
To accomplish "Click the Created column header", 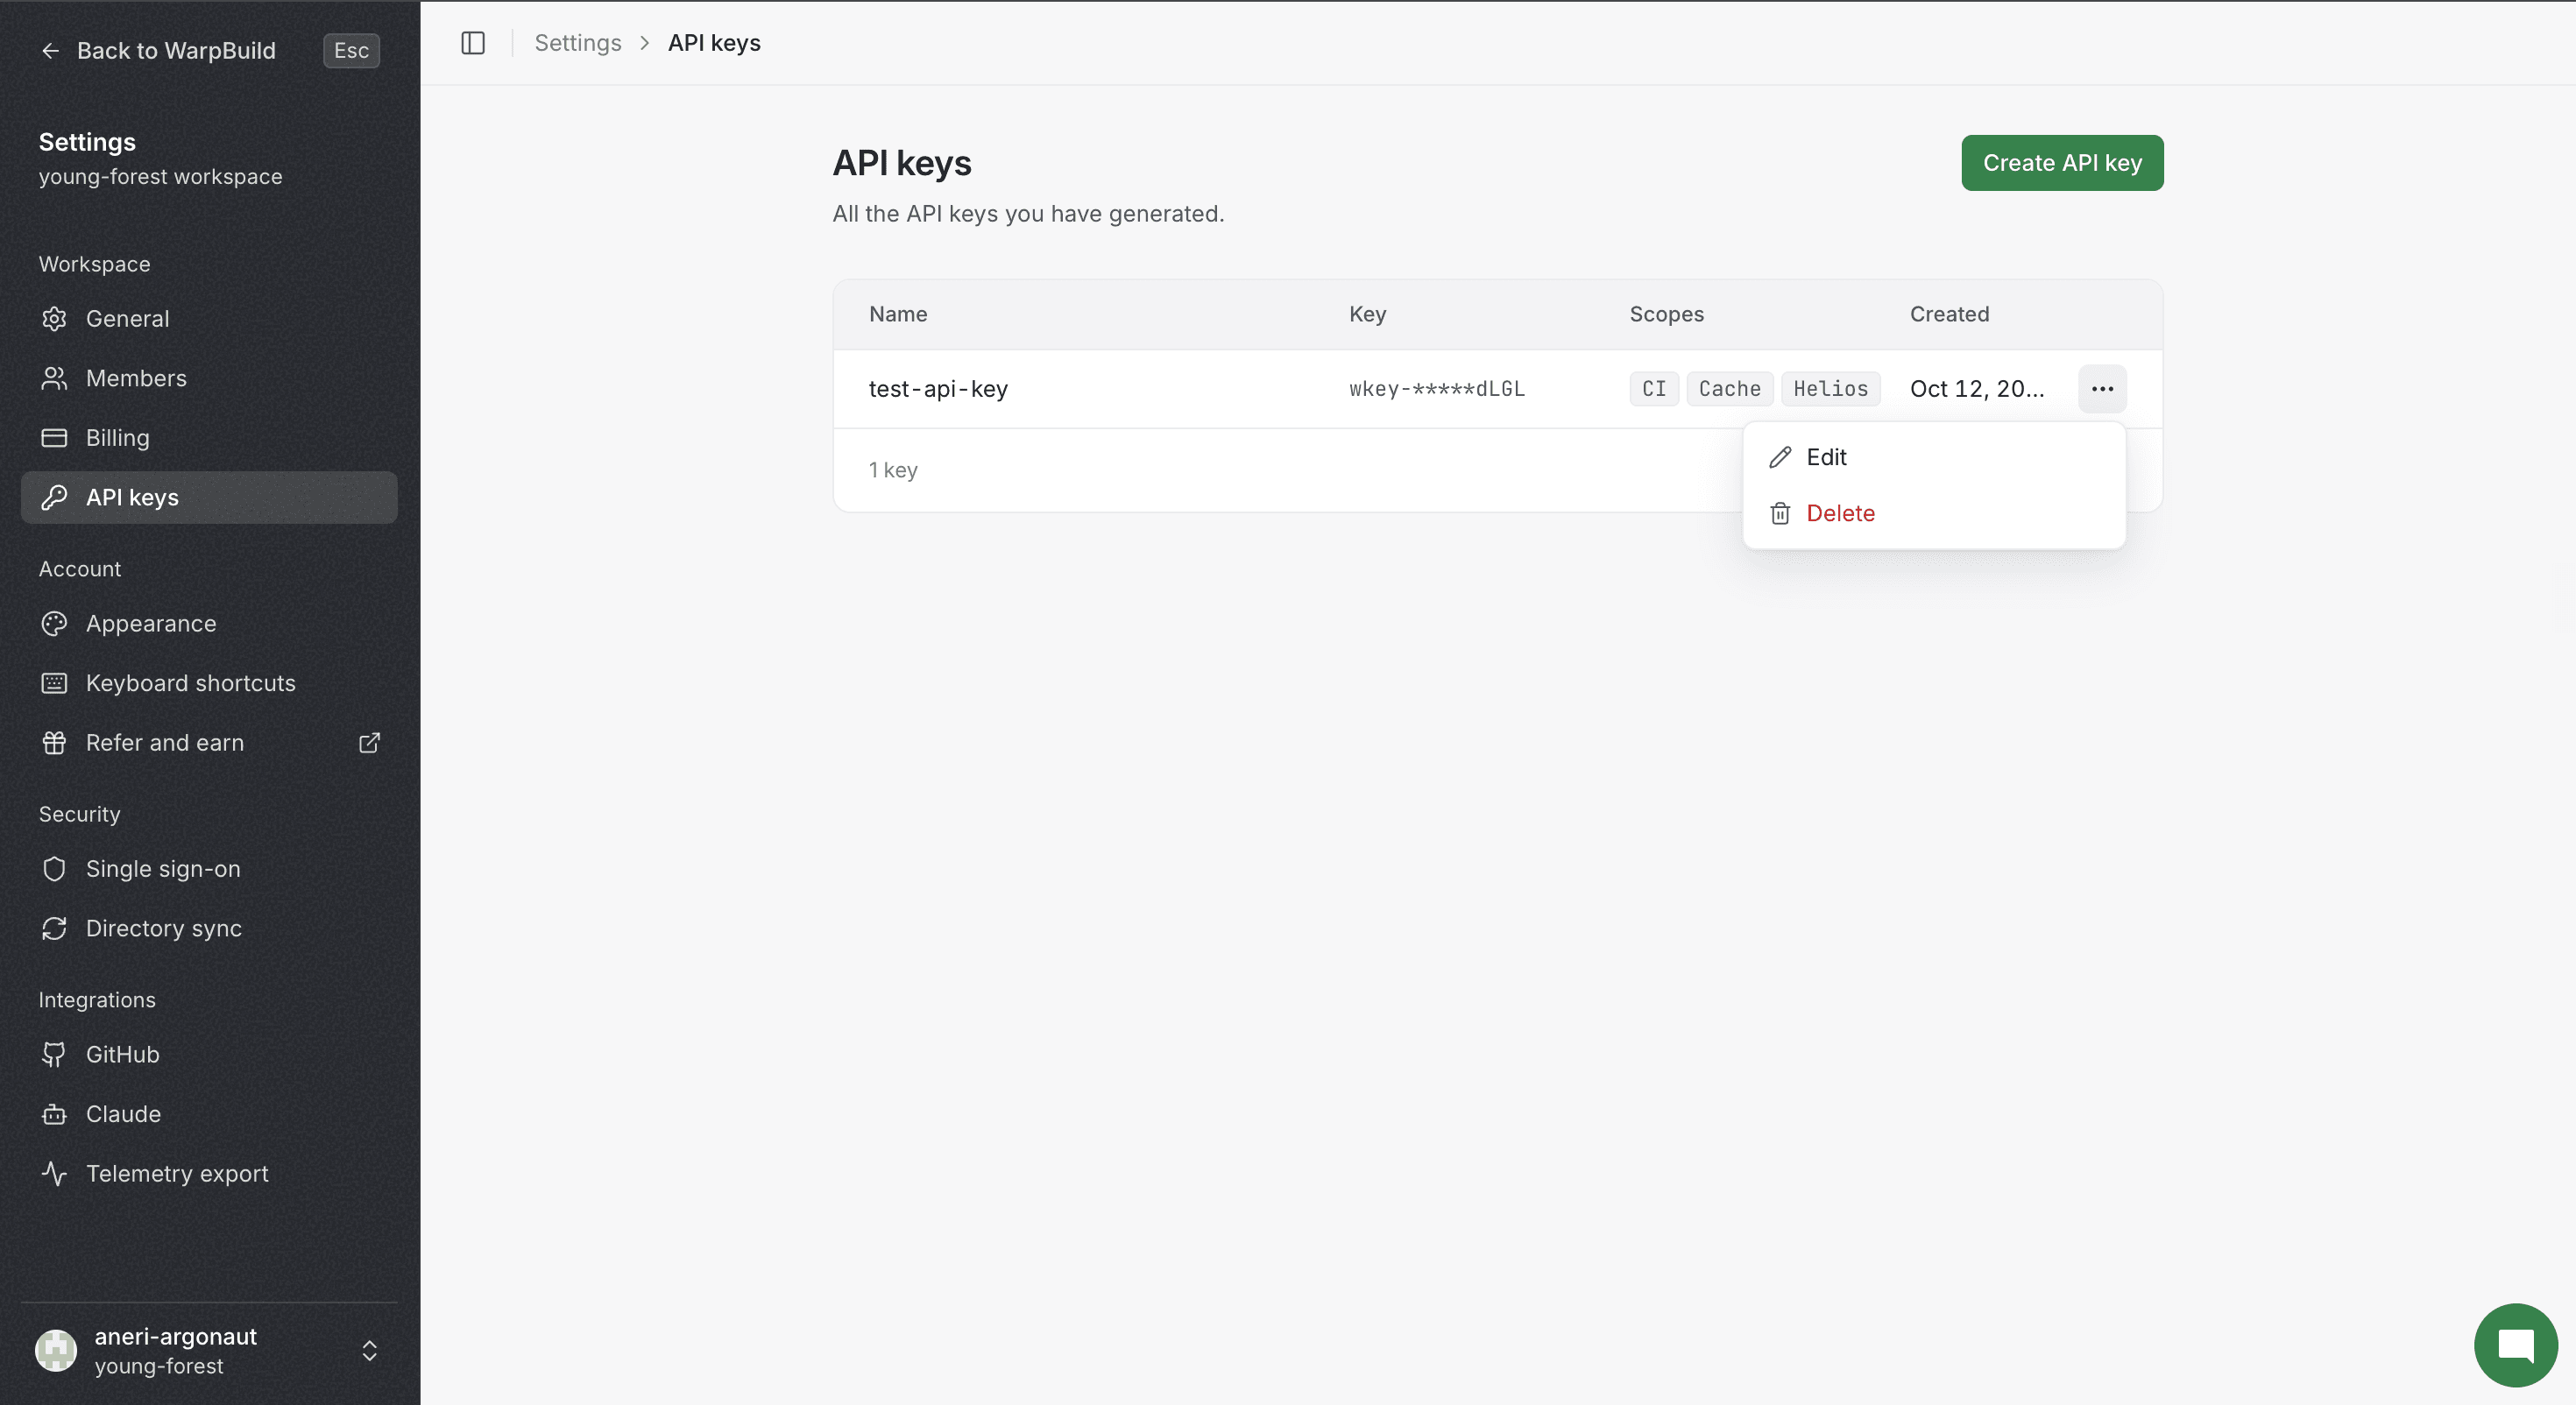I will tap(1949, 314).
